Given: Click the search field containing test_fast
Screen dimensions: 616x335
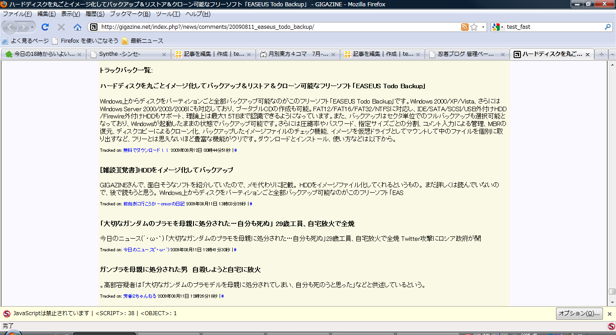Looking at the screenshot, I should click(x=554, y=27).
